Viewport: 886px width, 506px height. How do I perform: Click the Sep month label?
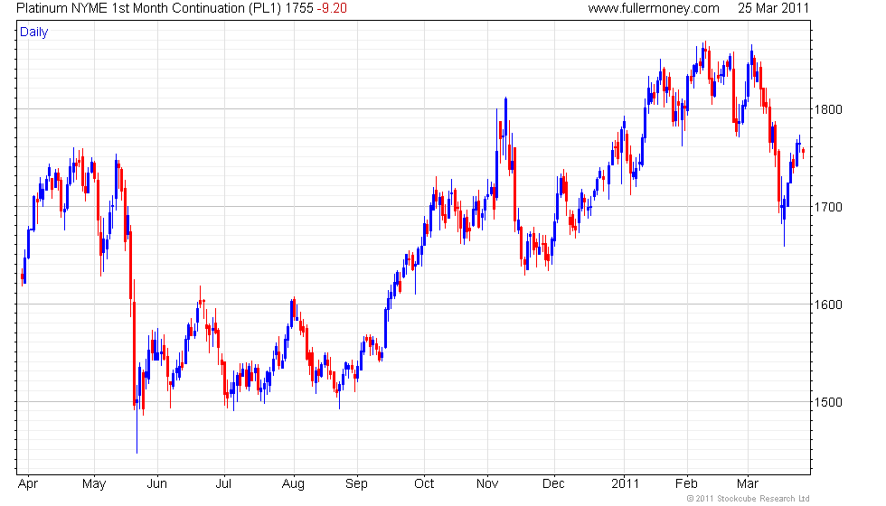[356, 484]
